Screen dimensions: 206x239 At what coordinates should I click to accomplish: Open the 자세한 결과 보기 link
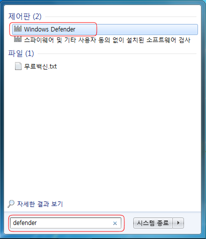click(40, 204)
